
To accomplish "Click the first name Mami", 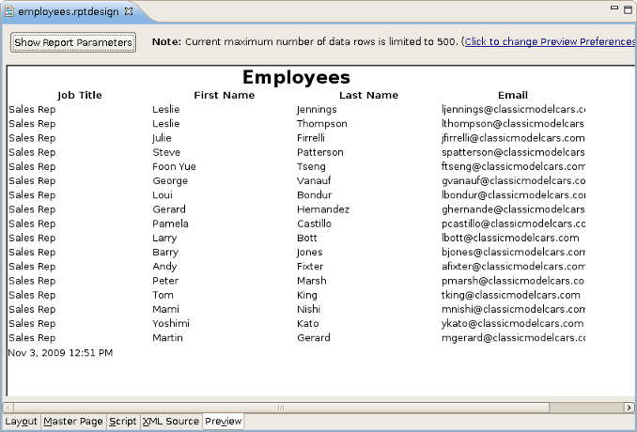I will pos(165,309).
